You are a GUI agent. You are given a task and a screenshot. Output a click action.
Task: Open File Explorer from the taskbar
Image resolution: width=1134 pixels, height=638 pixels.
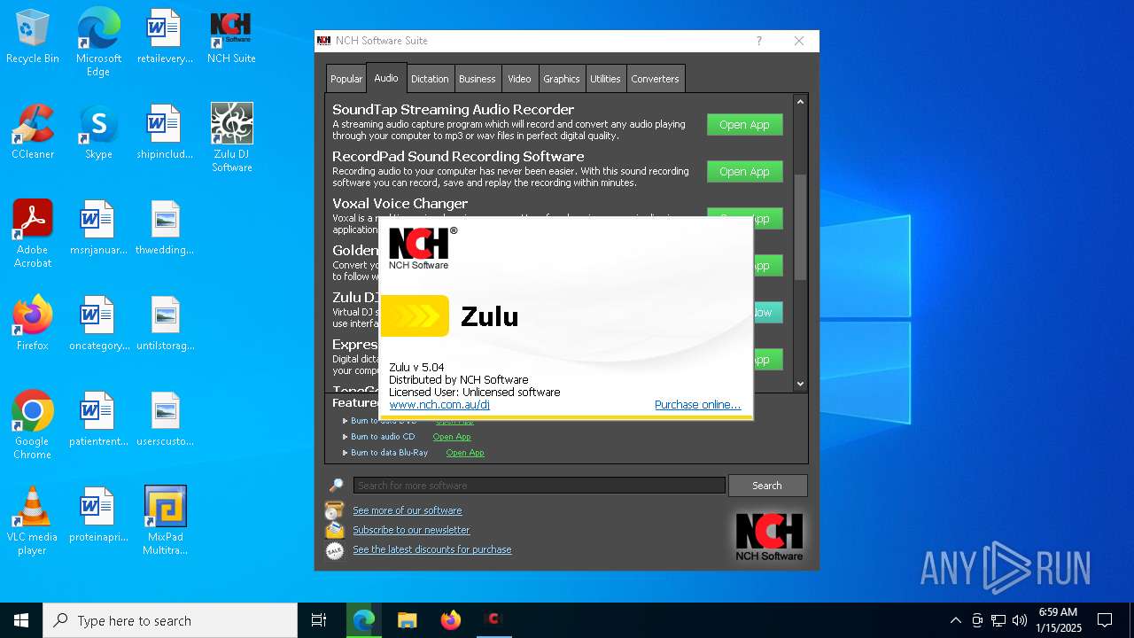click(x=407, y=620)
